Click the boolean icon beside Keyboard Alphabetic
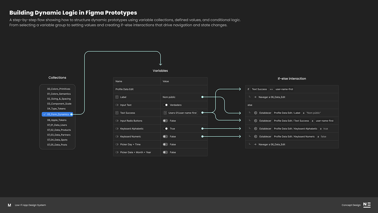Viewport: 378px width, 213px height. pyautogui.click(x=117, y=129)
